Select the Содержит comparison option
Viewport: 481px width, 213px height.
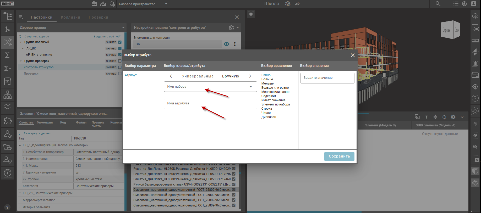tap(269, 96)
